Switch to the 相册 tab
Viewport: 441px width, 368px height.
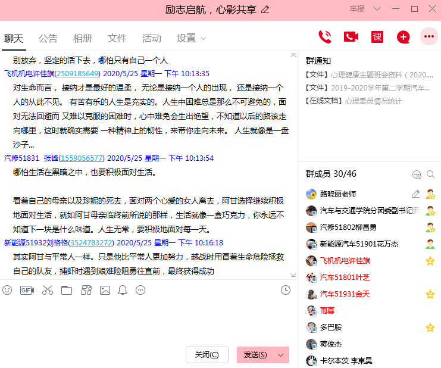click(83, 38)
